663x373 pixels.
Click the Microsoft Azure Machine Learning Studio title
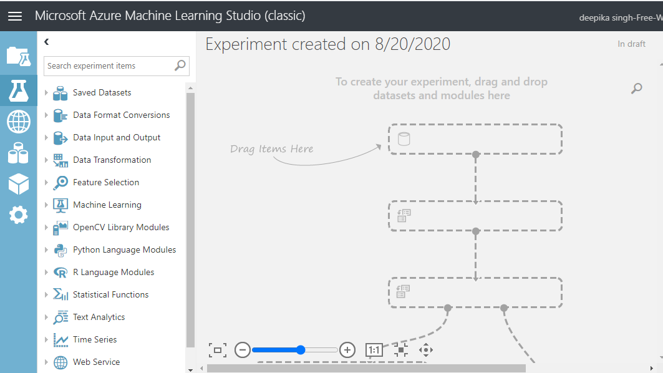pos(170,16)
